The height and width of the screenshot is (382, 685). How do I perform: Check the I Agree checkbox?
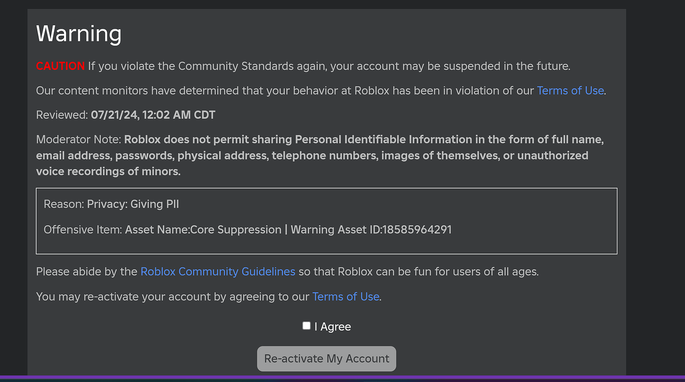click(x=306, y=326)
